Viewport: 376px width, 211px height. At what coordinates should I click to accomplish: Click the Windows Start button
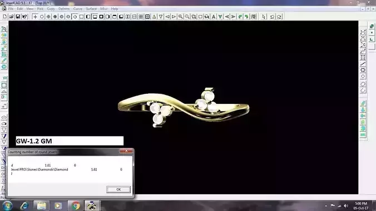pos(7,206)
